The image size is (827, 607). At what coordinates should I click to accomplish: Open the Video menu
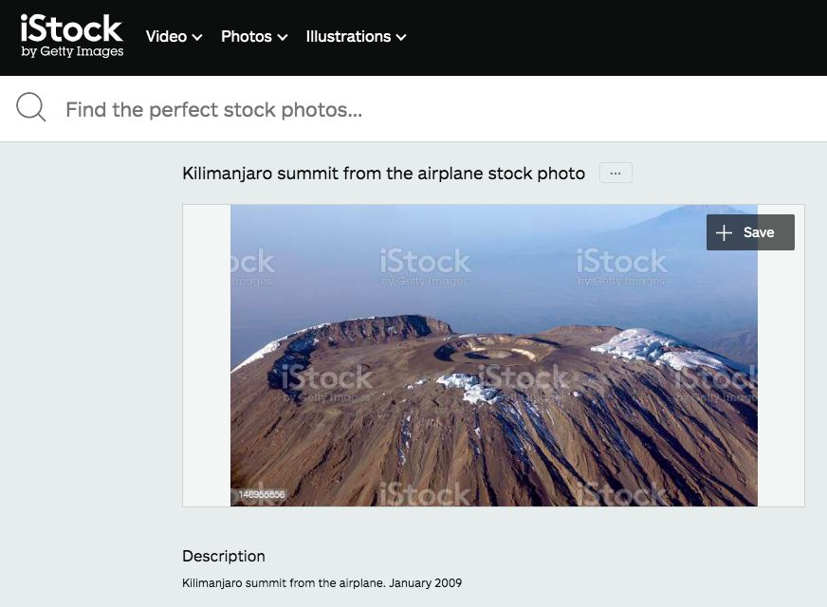click(175, 36)
